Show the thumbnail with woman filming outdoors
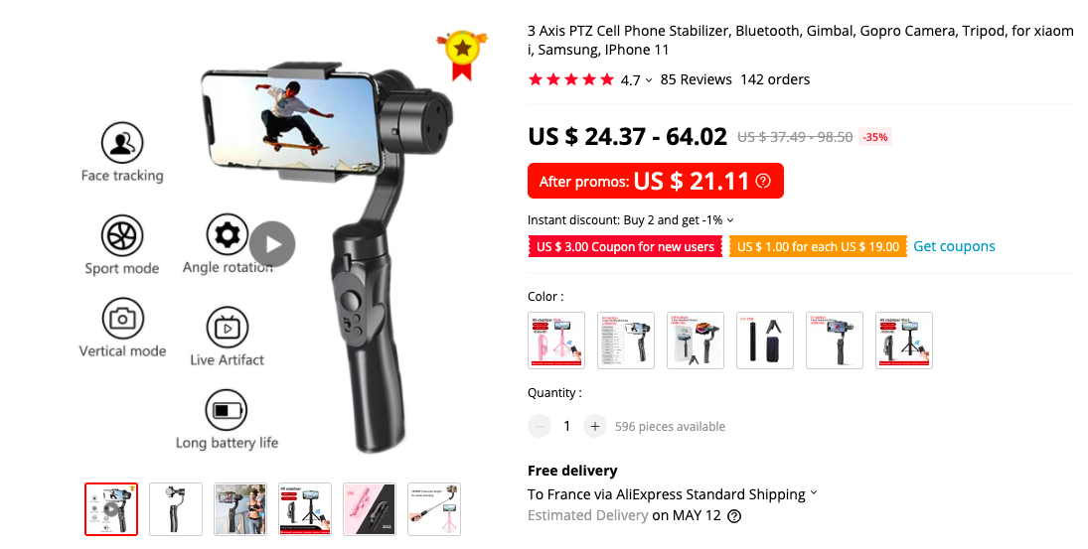The height and width of the screenshot is (549, 1088). coord(240,509)
